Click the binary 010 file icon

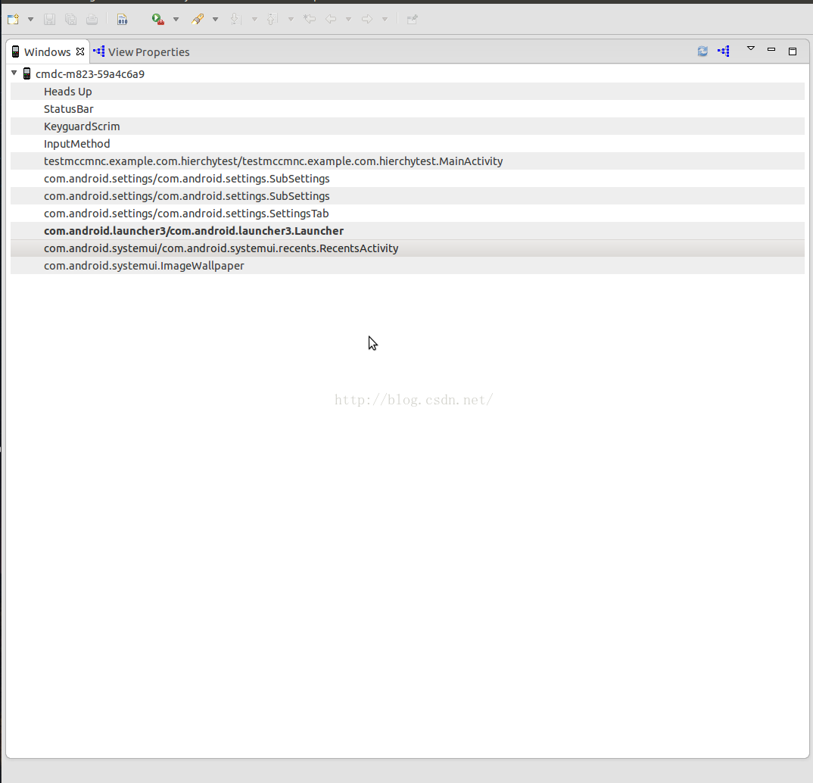click(x=122, y=19)
